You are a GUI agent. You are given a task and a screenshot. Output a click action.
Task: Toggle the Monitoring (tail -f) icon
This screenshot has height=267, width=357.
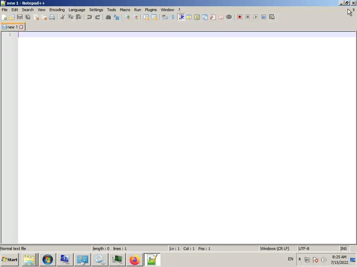coord(229,17)
